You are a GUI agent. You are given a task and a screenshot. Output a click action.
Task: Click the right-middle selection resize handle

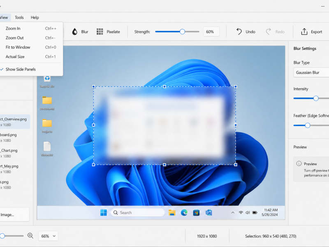tap(236, 125)
